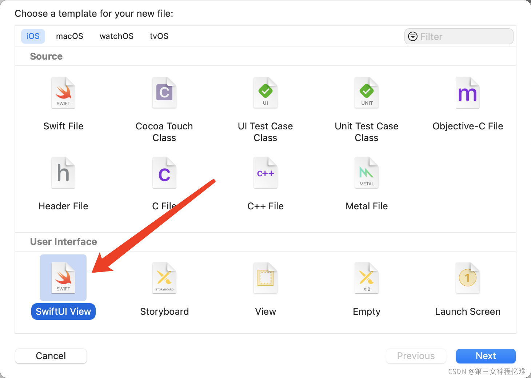
Task: Open the tvOS tab
Action: pyautogui.click(x=159, y=36)
